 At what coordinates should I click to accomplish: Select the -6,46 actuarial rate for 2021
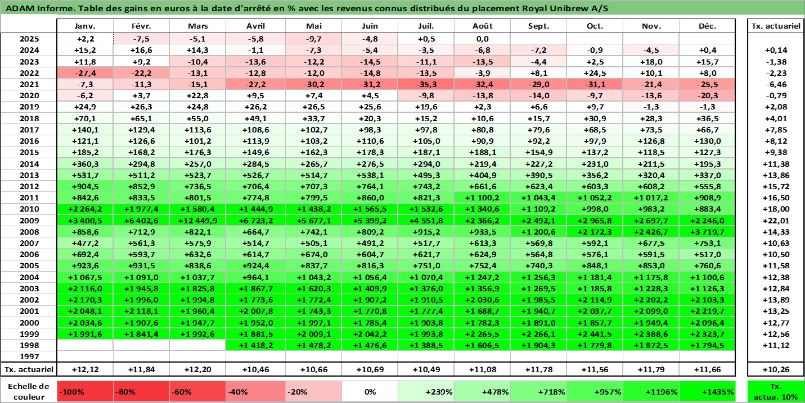point(775,84)
